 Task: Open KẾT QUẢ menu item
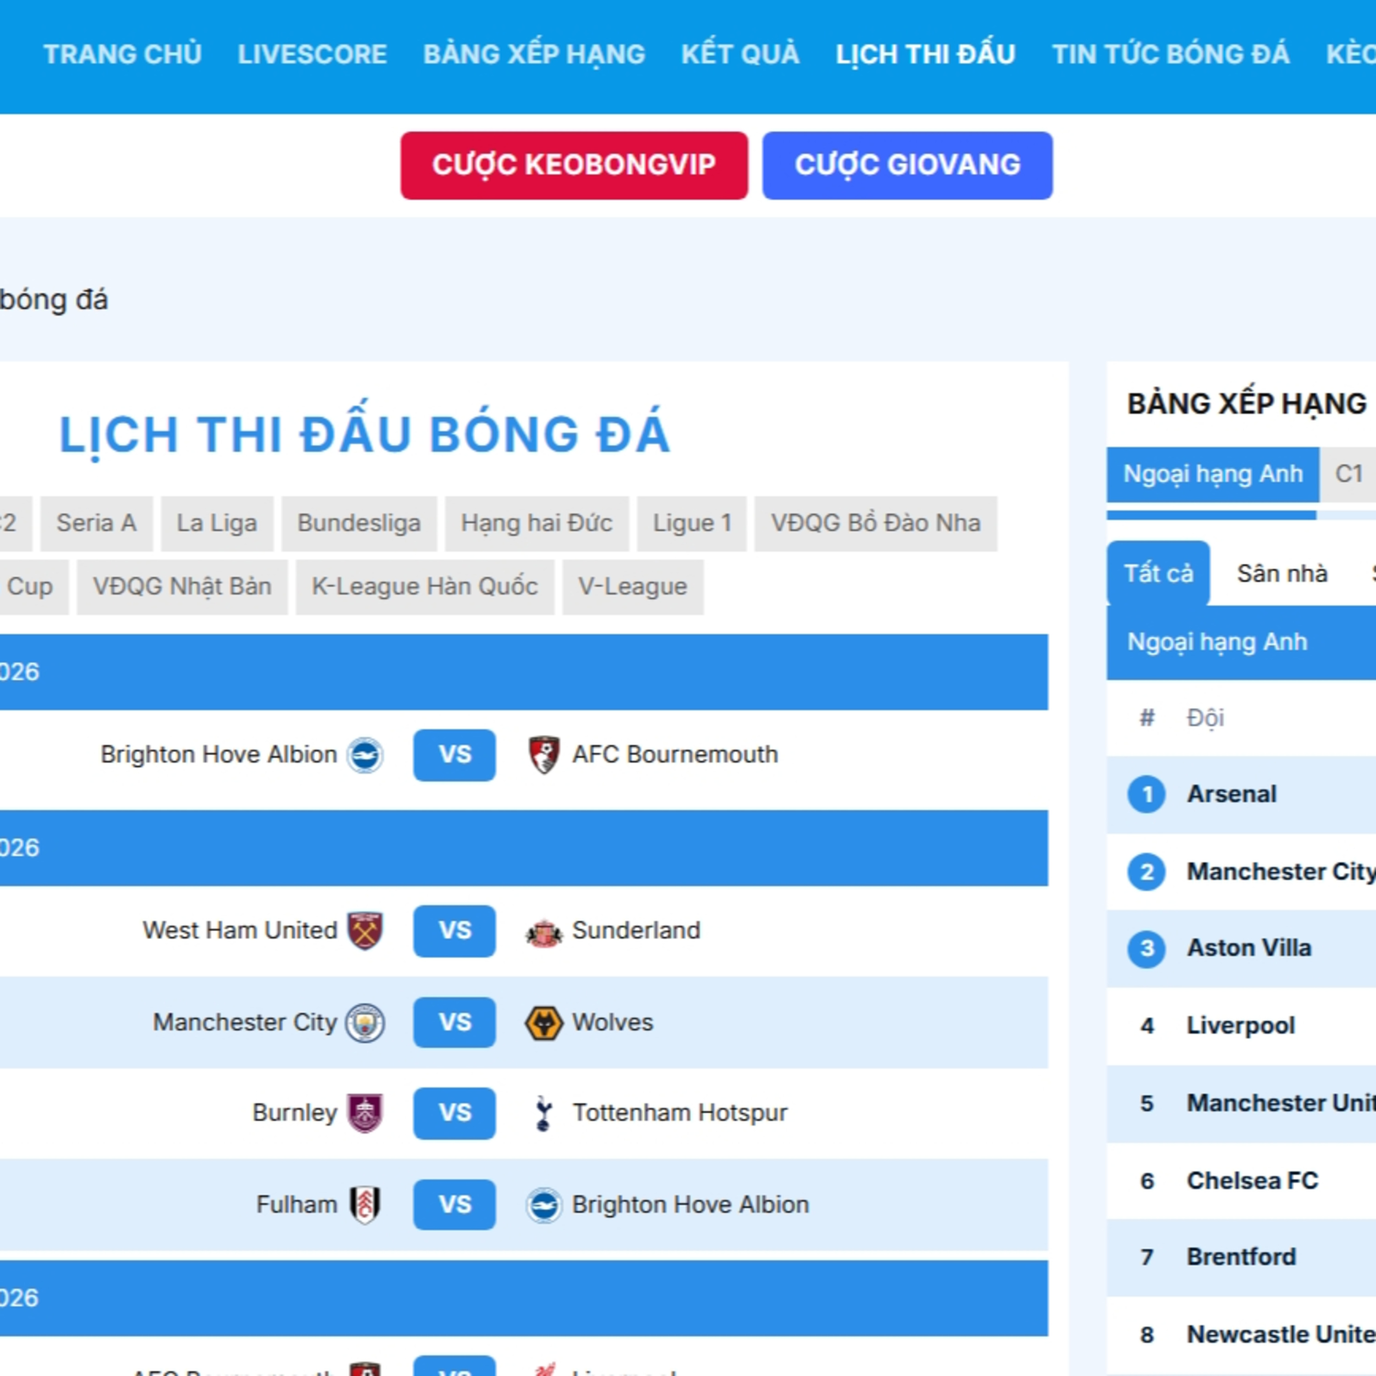pos(740,54)
